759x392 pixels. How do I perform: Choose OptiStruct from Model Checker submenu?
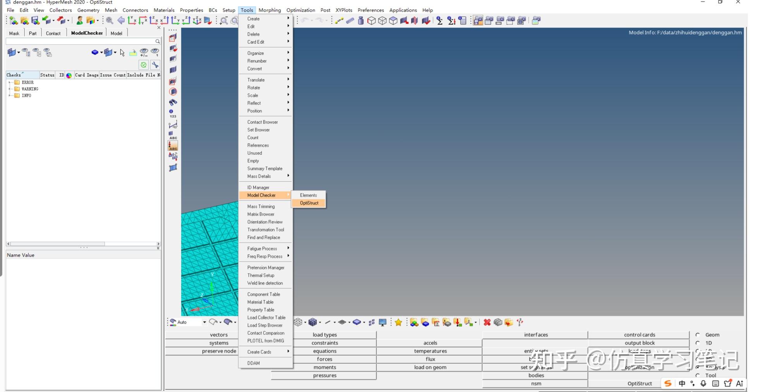click(x=309, y=203)
